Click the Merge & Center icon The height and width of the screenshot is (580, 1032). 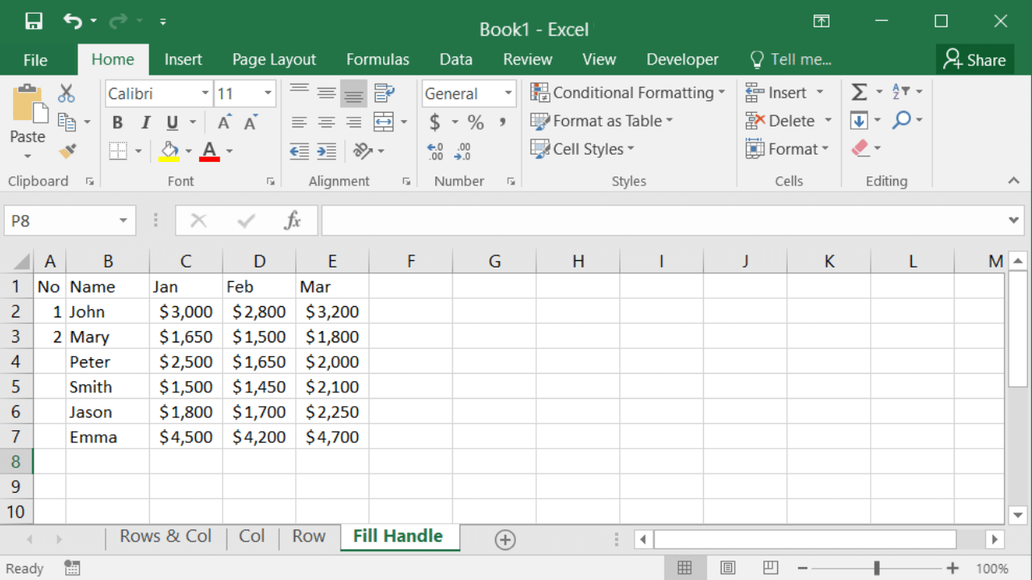(384, 122)
